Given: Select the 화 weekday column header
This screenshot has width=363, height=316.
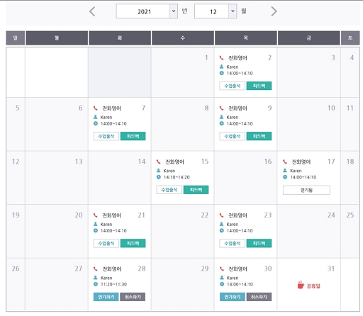Looking at the screenshot, I should pos(120,38).
